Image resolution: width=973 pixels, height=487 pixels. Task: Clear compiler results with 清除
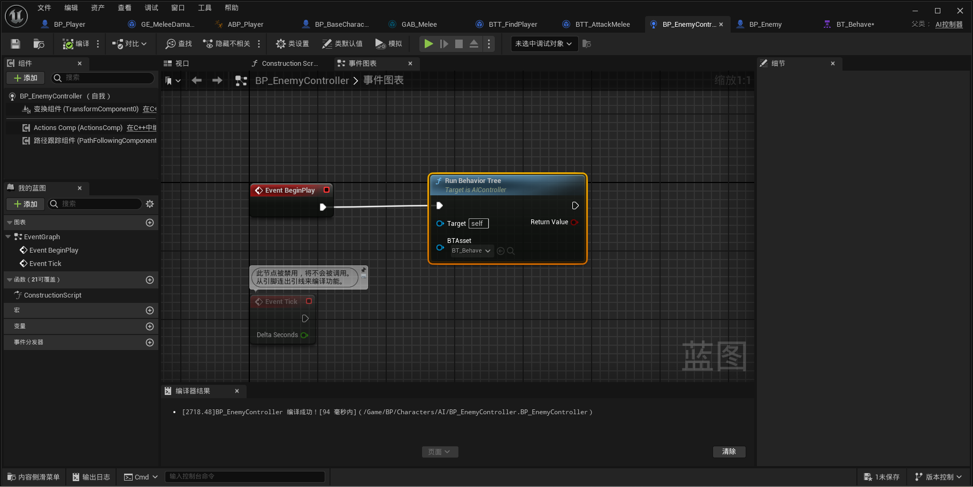729,452
